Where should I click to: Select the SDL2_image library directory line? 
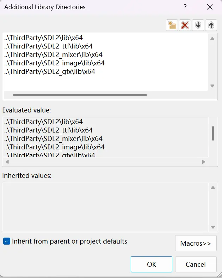(55, 63)
